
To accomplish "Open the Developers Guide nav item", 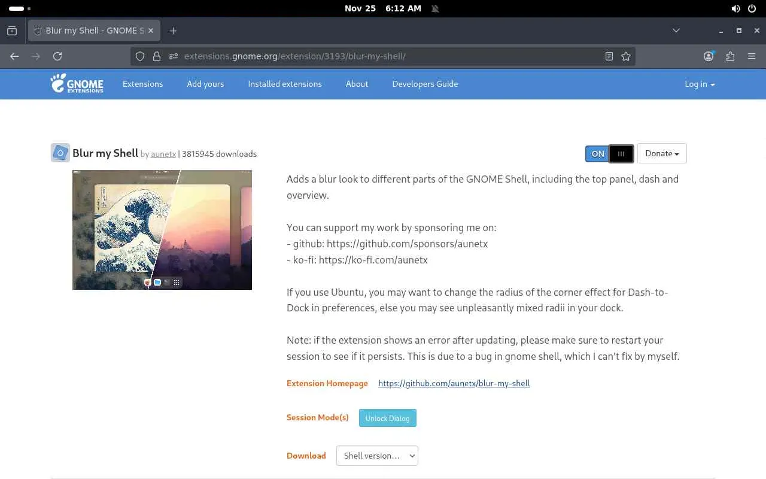I will (x=425, y=84).
